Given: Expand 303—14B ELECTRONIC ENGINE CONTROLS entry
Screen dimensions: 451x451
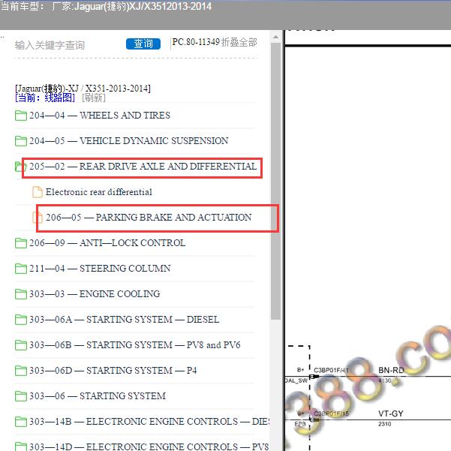Looking at the screenshot, I should point(149,422).
